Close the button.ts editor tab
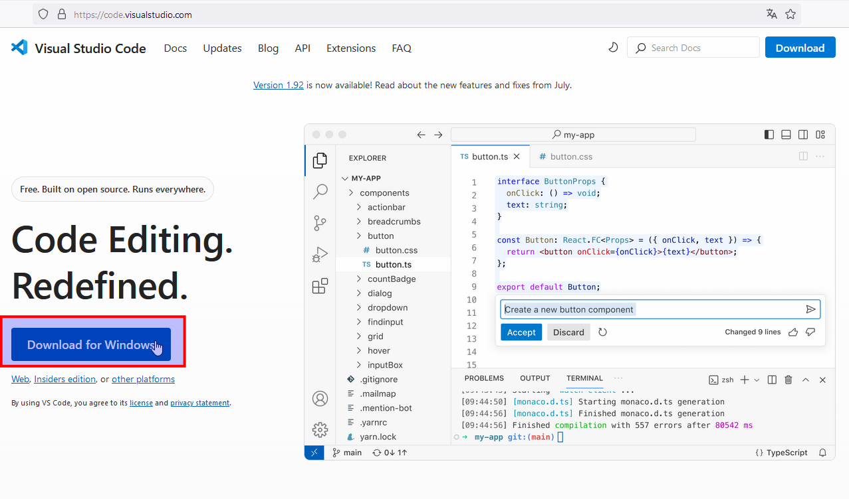Image resolution: width=849 pixels, height=499 pixels. [517, 157]
